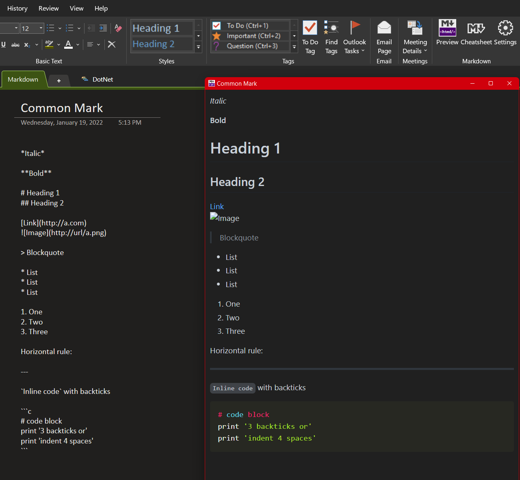Open Meeting Details
This screenshot has height=480, width=520.
click(415, 37)
